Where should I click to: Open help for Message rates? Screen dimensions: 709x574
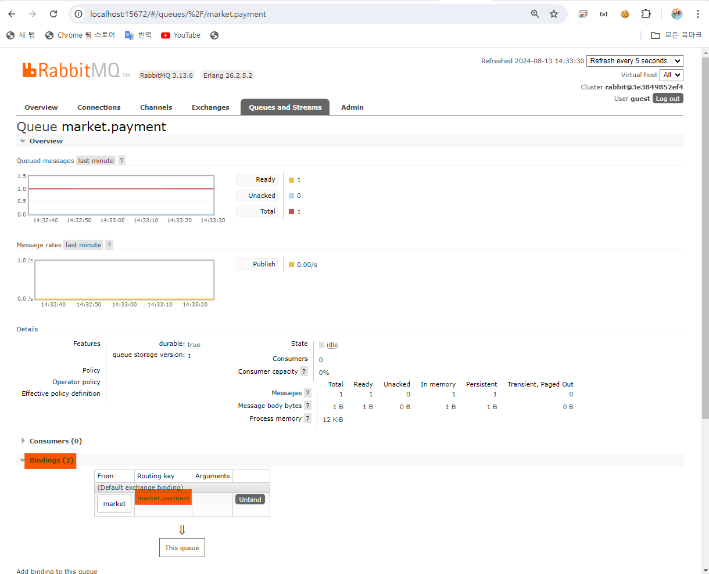(x=109, y=244)
